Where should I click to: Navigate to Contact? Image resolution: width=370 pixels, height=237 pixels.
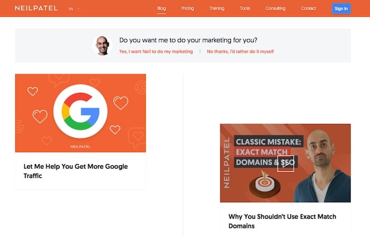coord(308,8)
